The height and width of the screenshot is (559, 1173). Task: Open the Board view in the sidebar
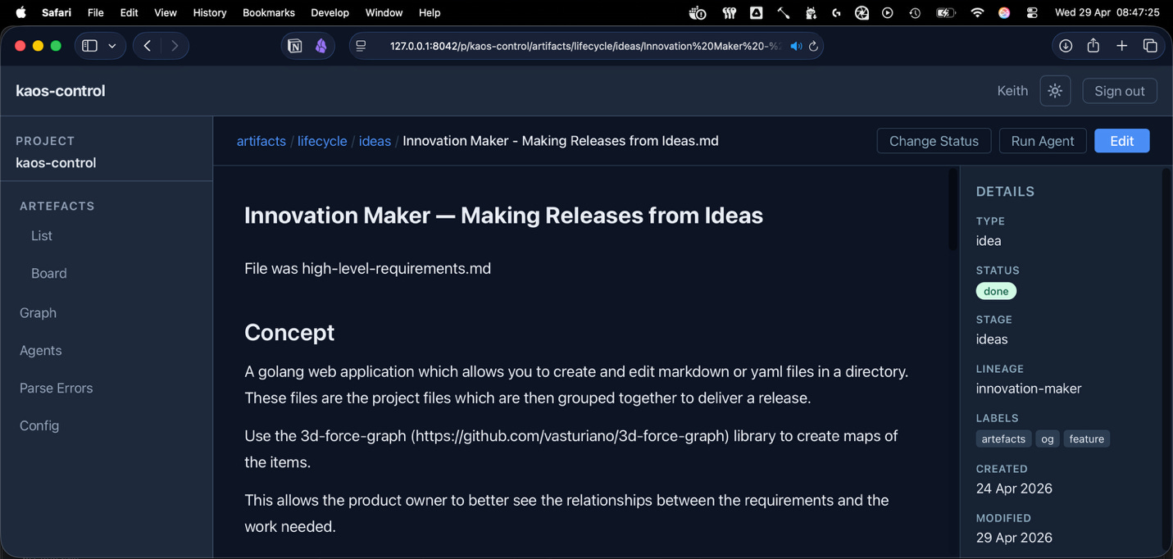(49, 274)
